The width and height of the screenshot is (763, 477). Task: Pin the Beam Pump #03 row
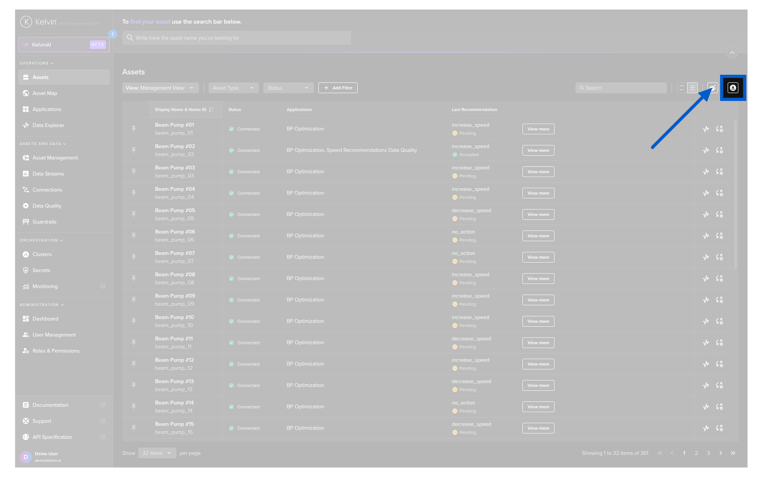point(134,171)
